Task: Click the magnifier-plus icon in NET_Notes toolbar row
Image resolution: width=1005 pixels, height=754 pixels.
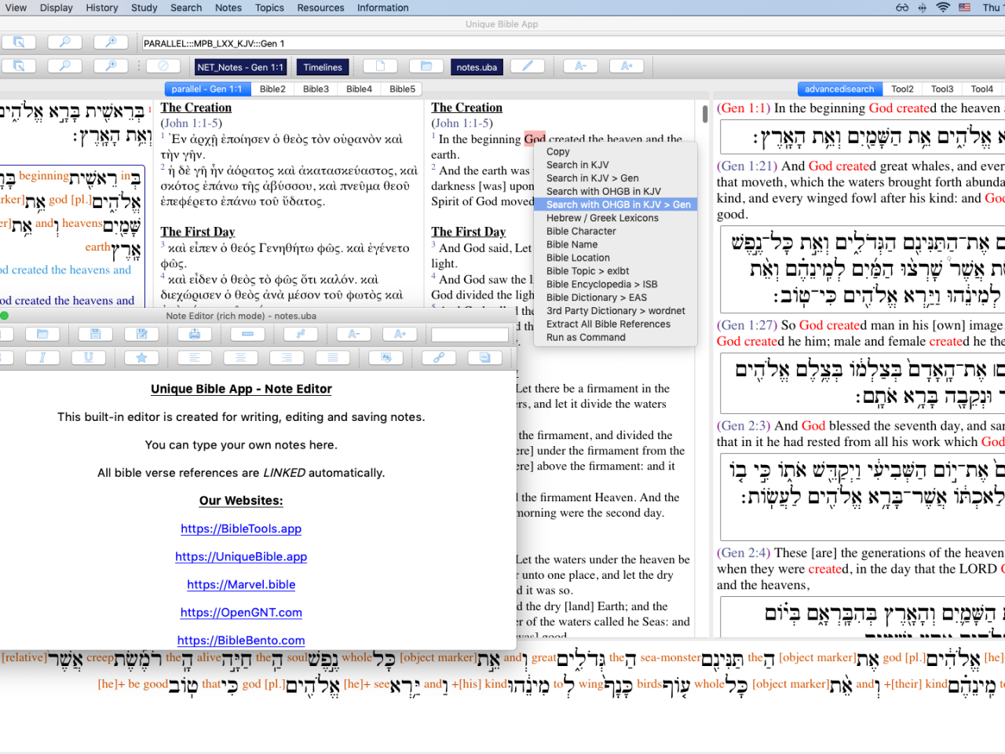Action: (x=111, y=66)
